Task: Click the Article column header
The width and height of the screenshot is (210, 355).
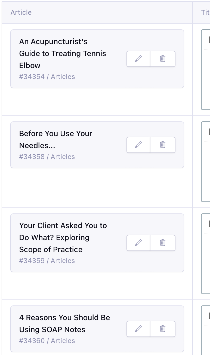Action: (x=21, y=12)
